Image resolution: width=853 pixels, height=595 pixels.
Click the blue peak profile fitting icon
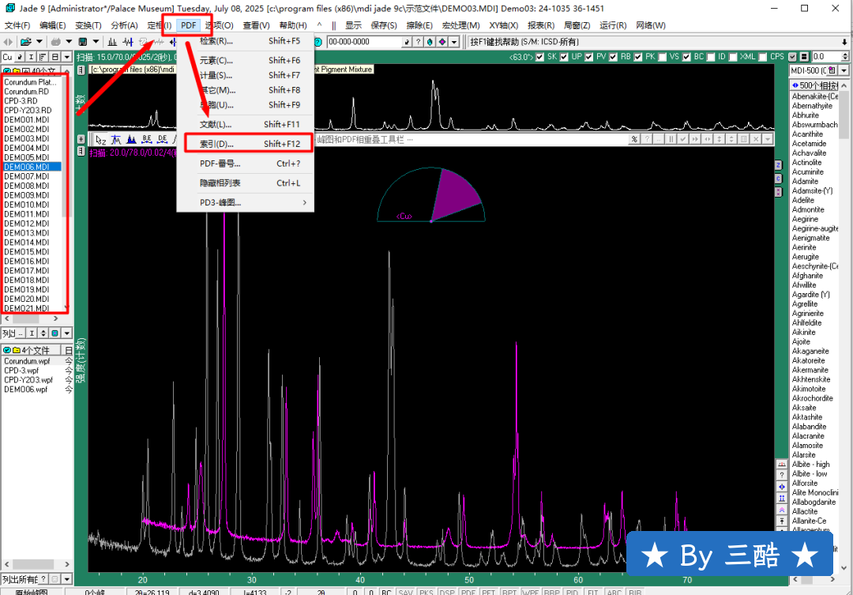[x=131, y=140]
